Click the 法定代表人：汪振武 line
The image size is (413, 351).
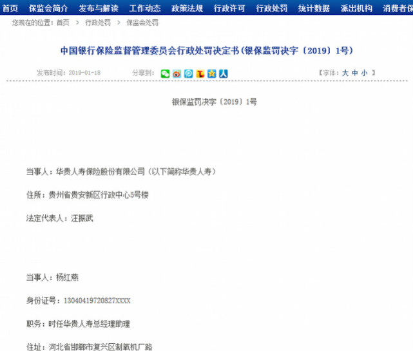pyautogui.click(x=60, y=218)
